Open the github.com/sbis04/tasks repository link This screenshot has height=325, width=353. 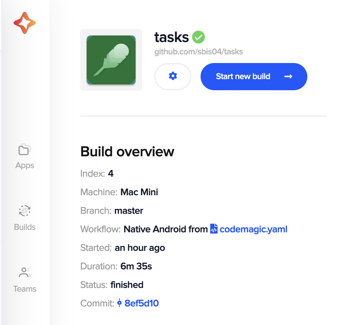tap(198, 52)
